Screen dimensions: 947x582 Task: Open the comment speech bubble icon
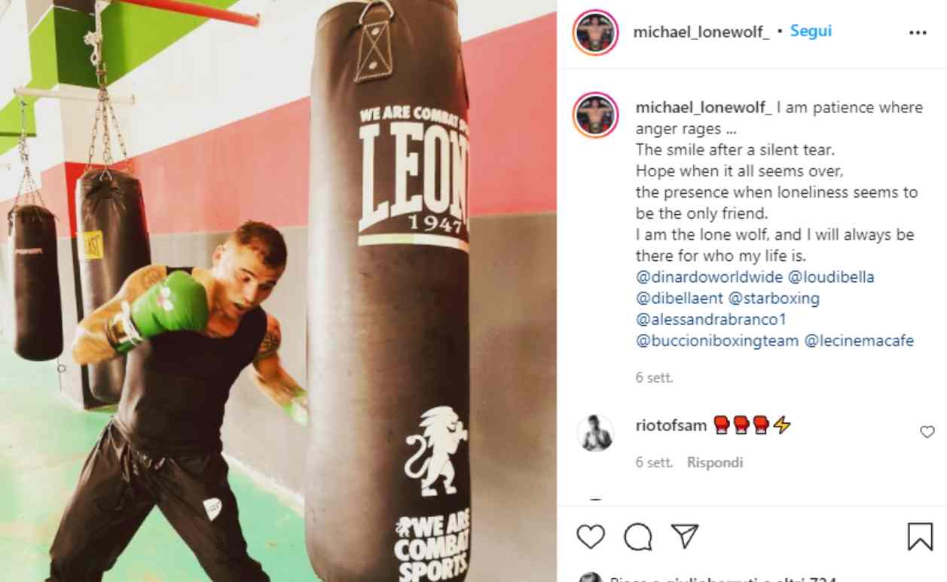pos(638,537)
